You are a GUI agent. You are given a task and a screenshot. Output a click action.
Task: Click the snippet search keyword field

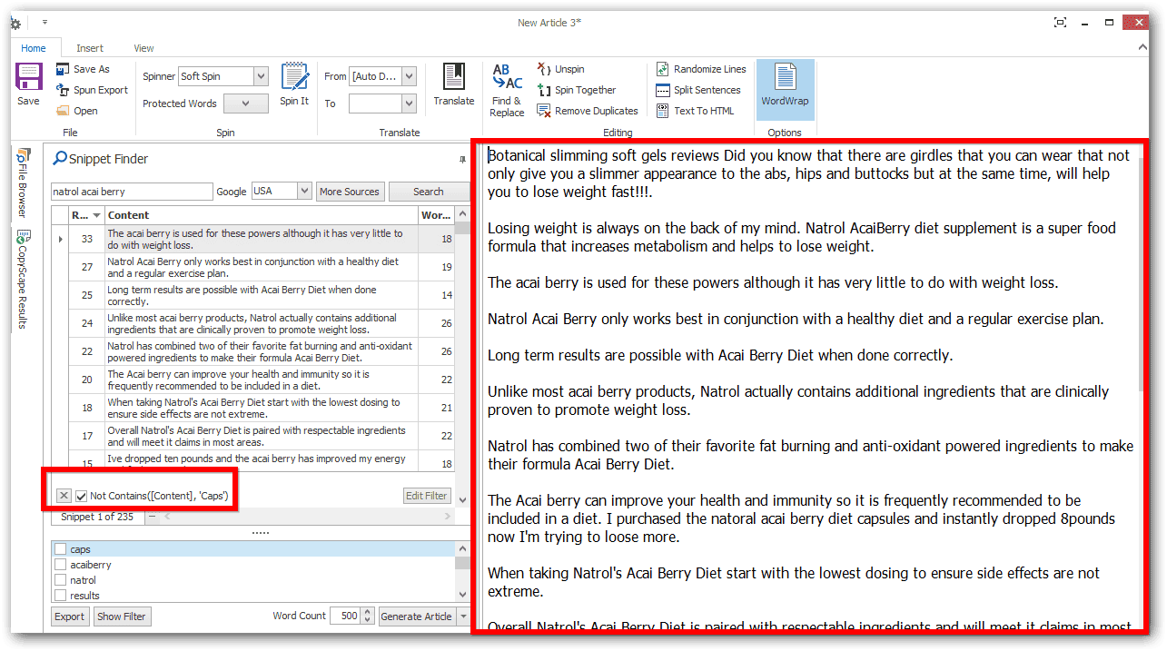132,192
